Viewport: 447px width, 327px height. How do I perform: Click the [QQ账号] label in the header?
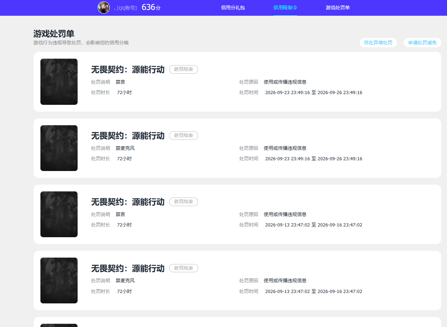[127, 8]
